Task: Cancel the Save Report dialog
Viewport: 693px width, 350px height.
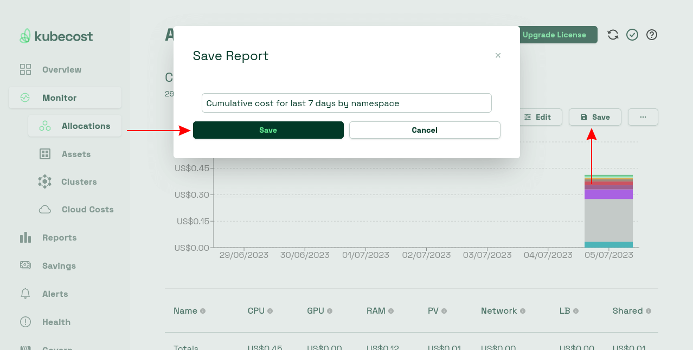Action: pyautogui.click(x=424, y=130)
